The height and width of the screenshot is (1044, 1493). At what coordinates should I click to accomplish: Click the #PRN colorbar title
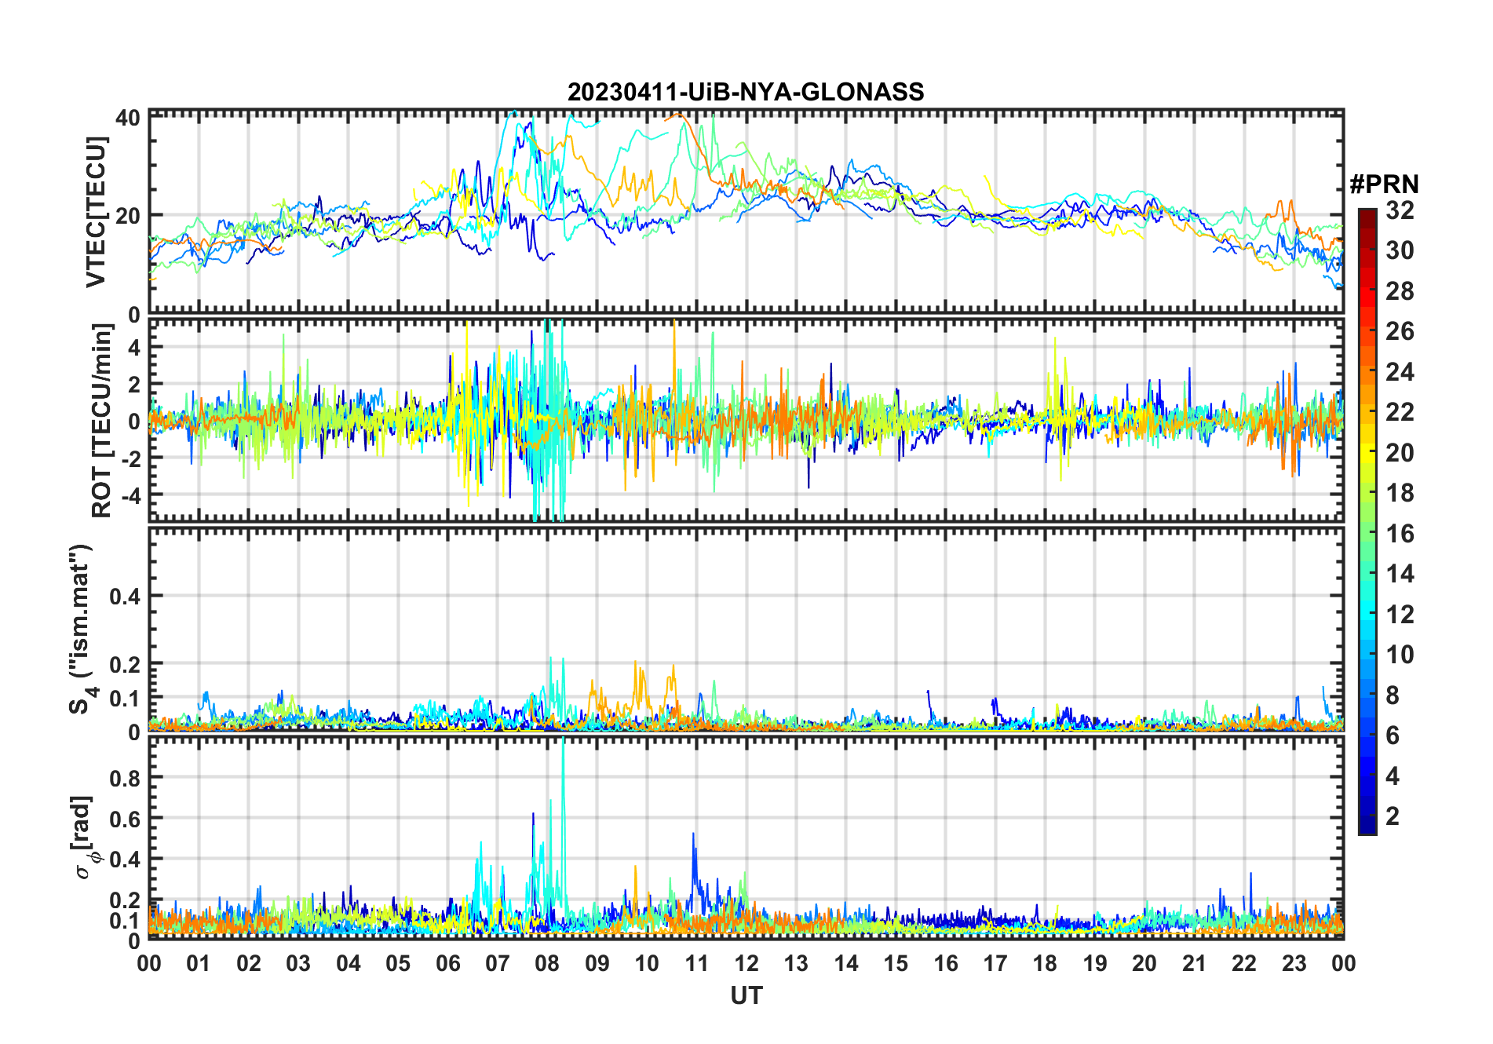click(x=1384, y=184)
